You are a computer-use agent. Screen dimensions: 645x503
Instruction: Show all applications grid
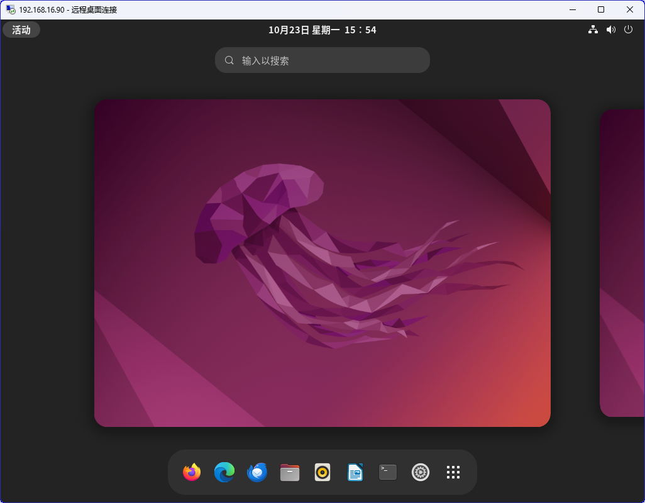(453, 472)
